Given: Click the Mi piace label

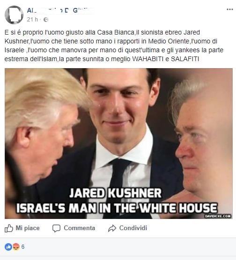Looking at the screenshot, I should tap(28, 228).
